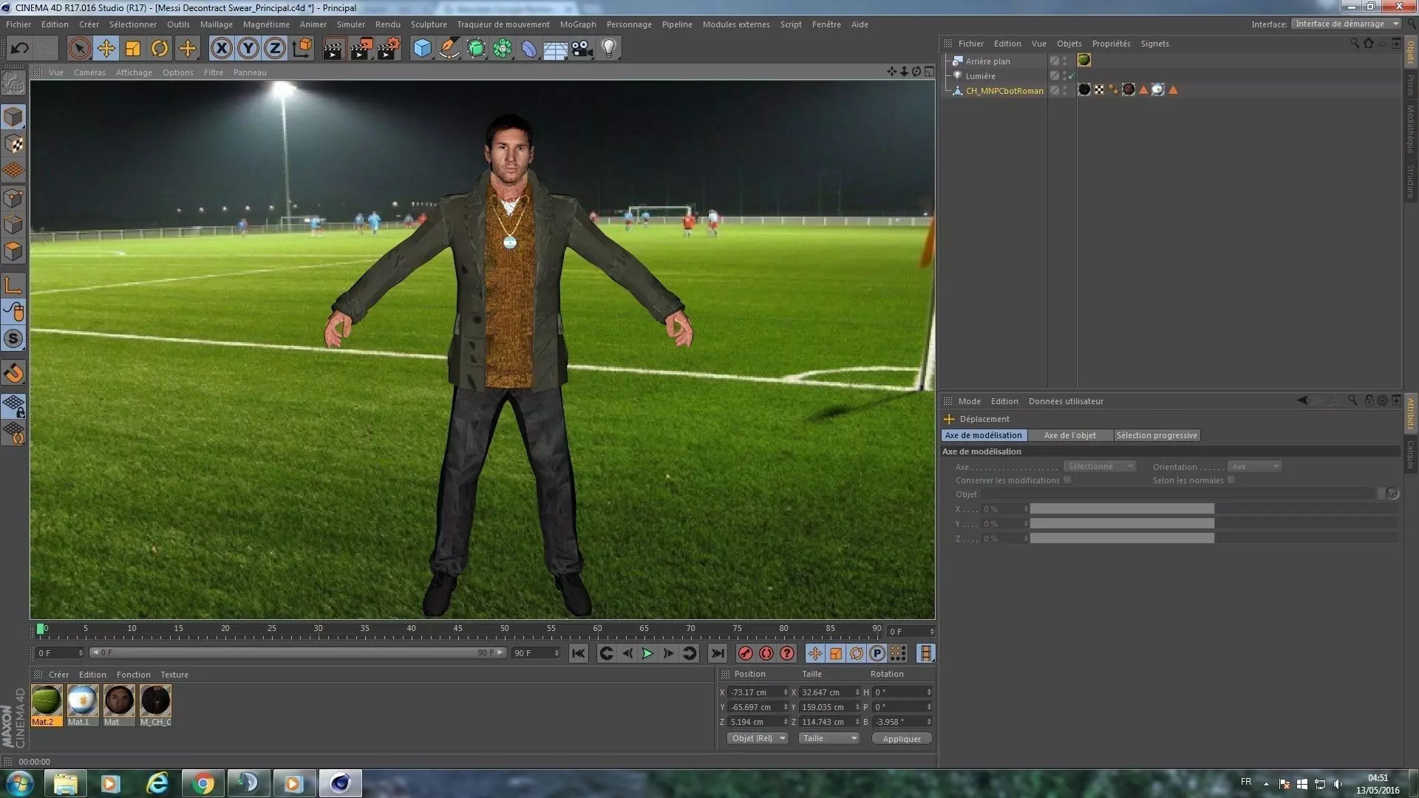Activate the Scale tool
The width and height of the screenshot is (1419, 798).
133,49
